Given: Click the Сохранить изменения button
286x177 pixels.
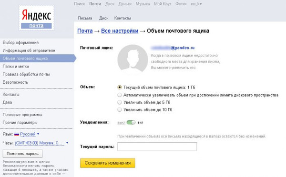Looking at the screenshot, I should (x=108, y=163).
